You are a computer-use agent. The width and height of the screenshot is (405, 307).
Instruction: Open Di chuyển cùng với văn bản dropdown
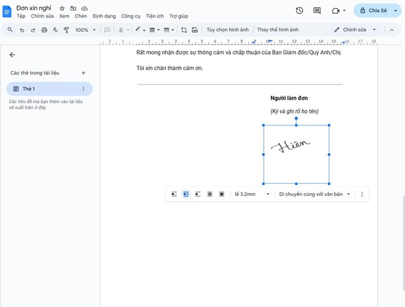315,194
